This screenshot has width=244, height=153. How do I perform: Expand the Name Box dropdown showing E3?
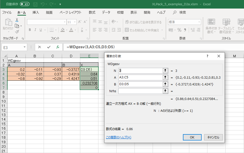click(24, 47)
